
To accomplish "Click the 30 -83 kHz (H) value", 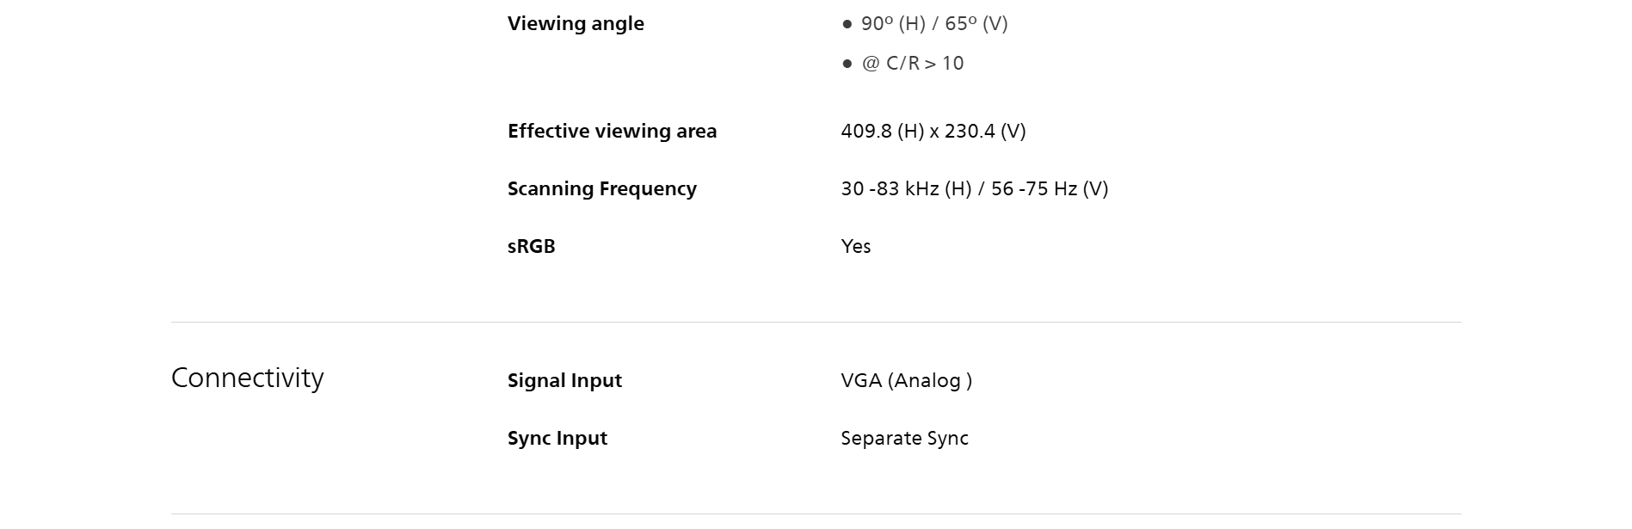I will [906, 189].
